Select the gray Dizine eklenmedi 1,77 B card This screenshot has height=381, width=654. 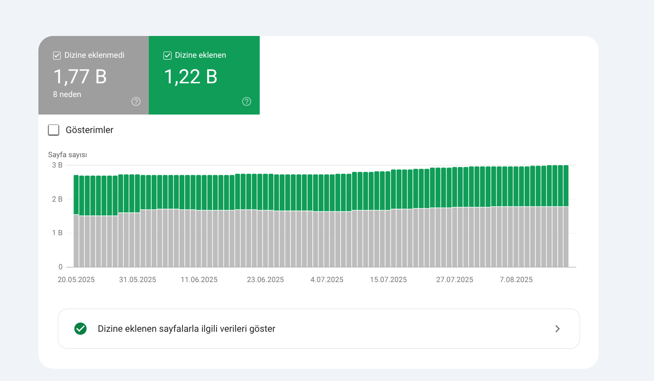(93, 75)
